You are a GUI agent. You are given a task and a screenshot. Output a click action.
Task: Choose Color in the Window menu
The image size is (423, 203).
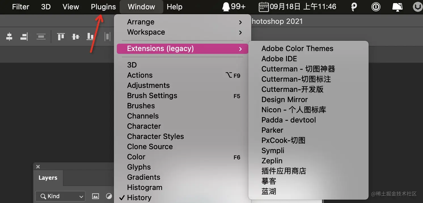pos(183,157)
